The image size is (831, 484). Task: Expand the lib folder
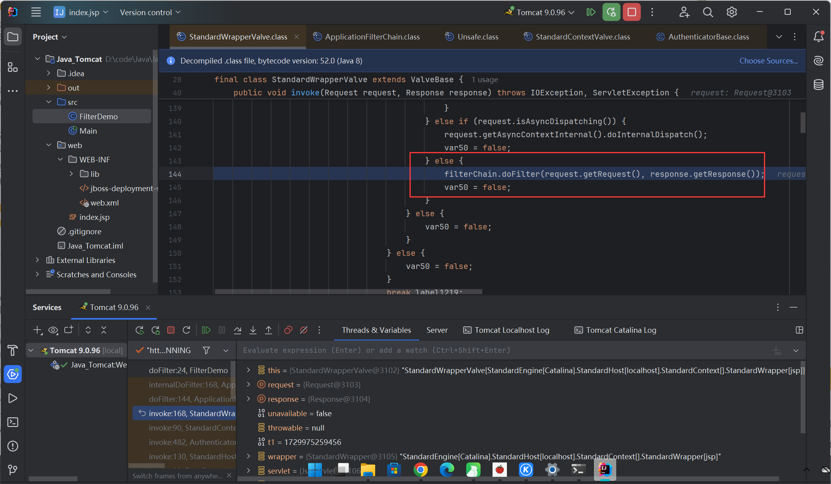71,174
